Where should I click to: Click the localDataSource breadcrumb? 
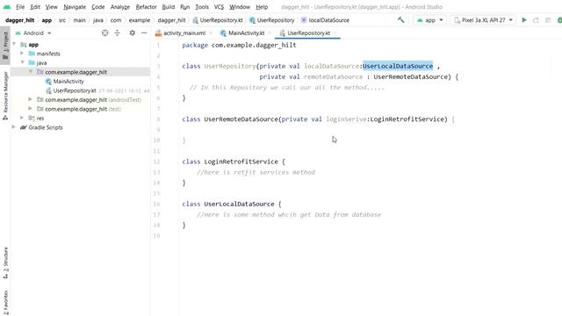click(x=325, y=20)
